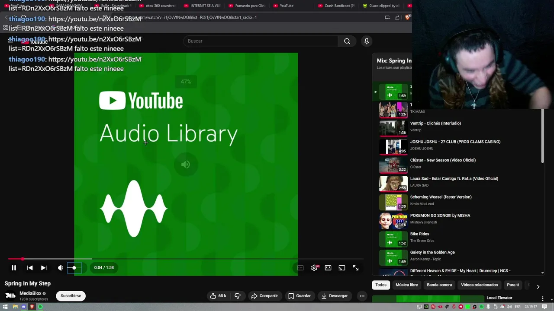Click the Brave shields icon
Screen dimensions: 554x311
pyautogui.click(x=408, y=17)
